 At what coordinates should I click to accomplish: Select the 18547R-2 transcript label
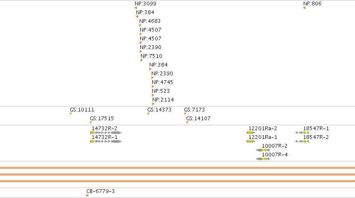316,137
